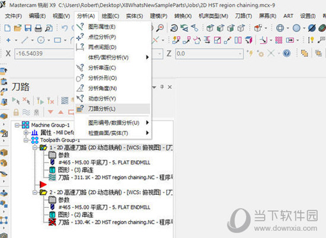Image resolution: width=326 pixels, height=238 pixels.
Task: Select 分析角度(N) menu entry
Action: 113,88
